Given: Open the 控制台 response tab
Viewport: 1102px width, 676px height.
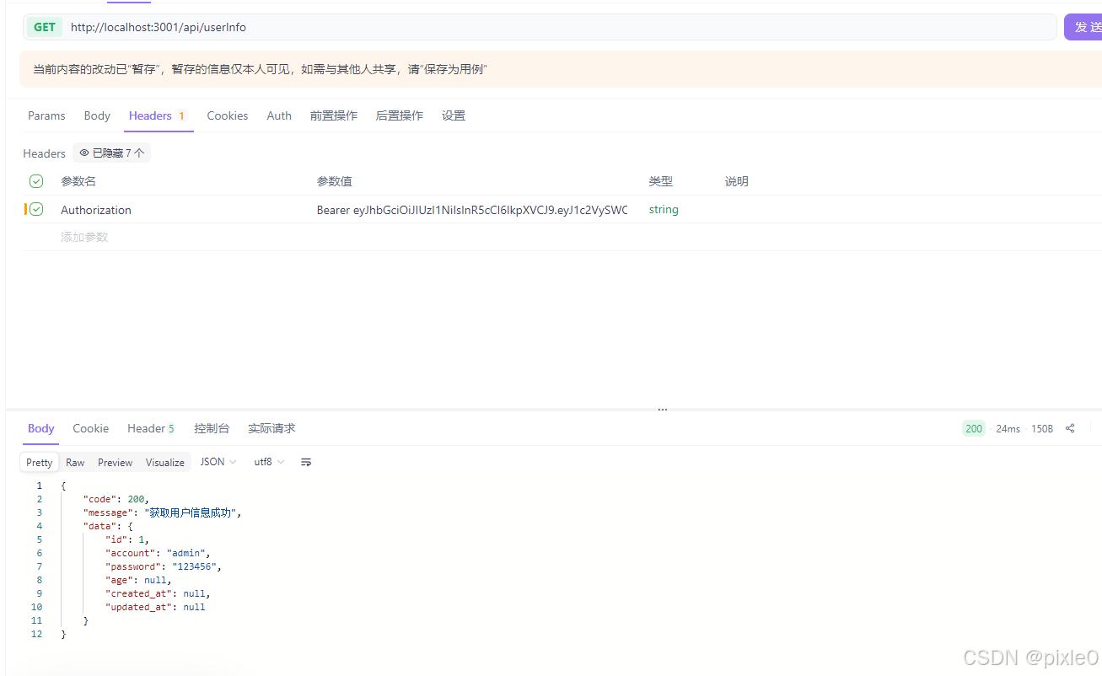Looking at the screenshot, I should click(212, 428).
